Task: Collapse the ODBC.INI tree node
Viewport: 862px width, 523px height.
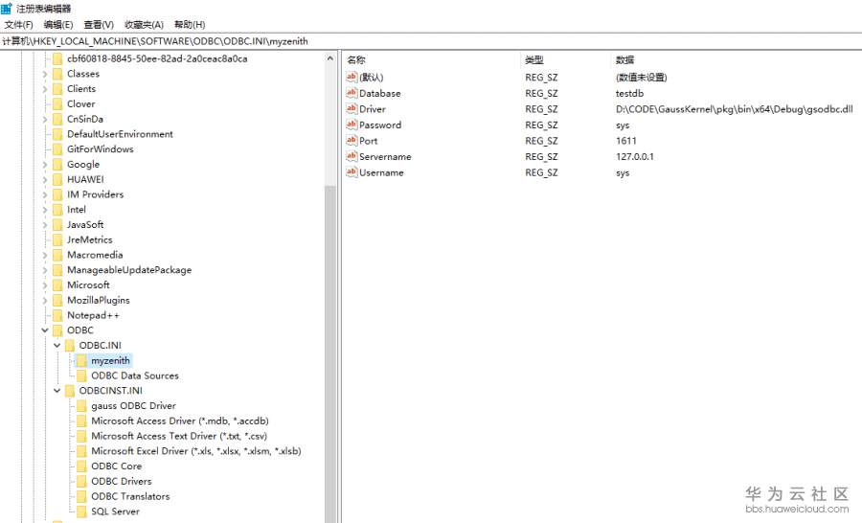Action: [x=57, y=346]
